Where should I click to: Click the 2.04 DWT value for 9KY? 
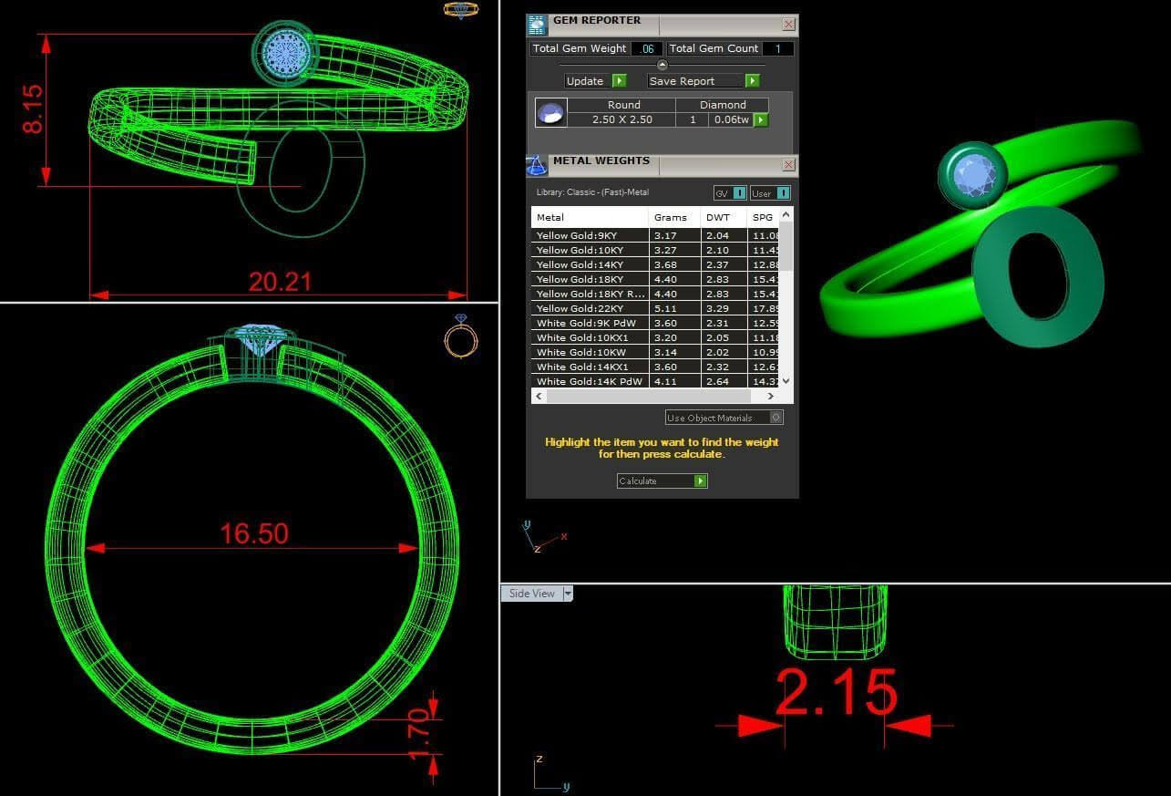[717, 235]
